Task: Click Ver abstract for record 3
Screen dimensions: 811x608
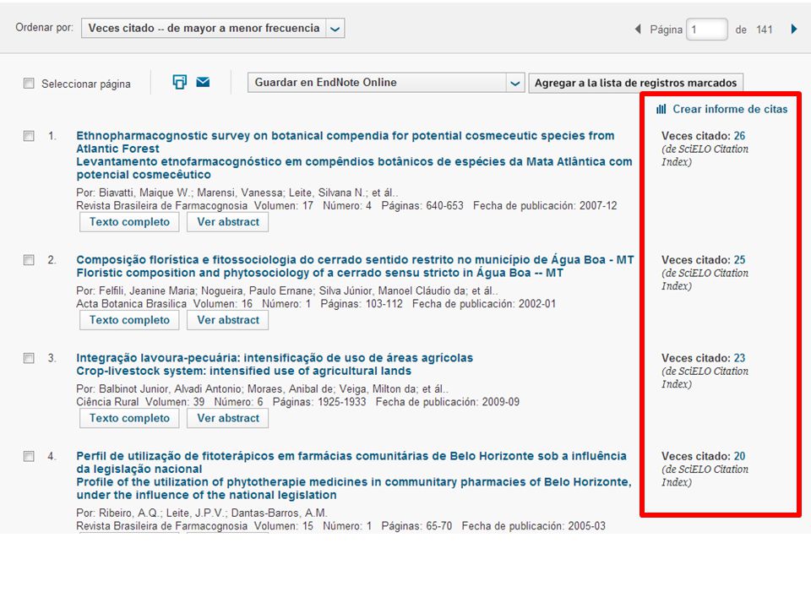Action: point(227,418)
